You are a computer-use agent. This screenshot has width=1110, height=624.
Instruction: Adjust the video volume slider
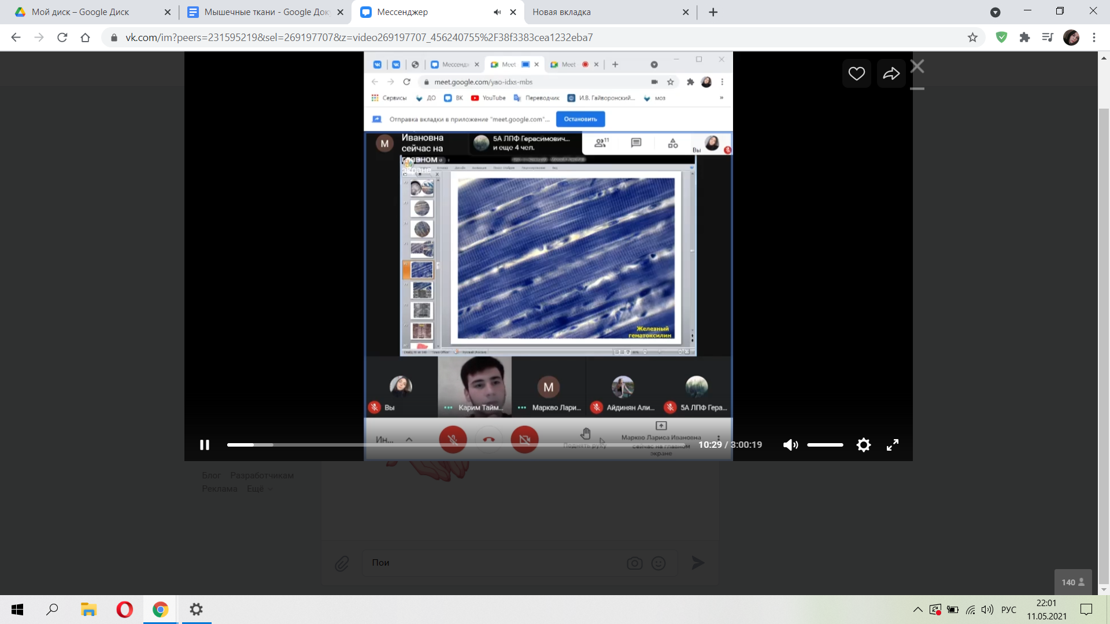pos(825,445)
